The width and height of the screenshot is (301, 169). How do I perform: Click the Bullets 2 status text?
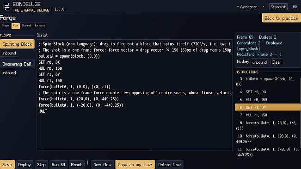(268, 37)
